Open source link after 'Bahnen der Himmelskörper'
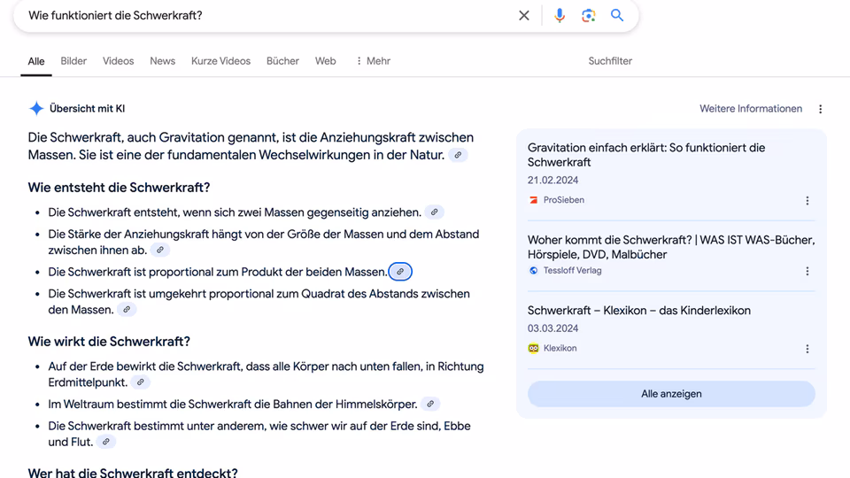This screenshot has width=850, height=478. click(430, 404)
